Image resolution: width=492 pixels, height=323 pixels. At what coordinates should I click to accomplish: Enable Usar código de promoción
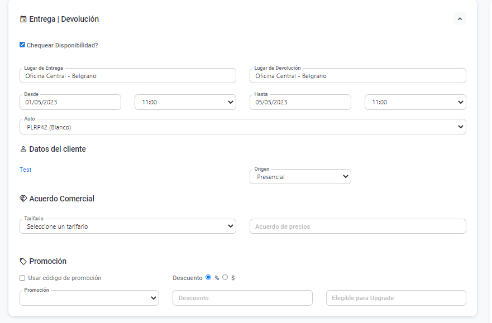(22, 278)
